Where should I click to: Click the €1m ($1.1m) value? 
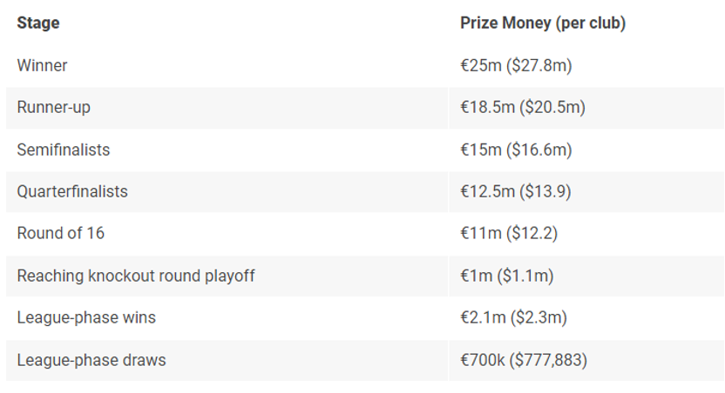pos(507,276)
